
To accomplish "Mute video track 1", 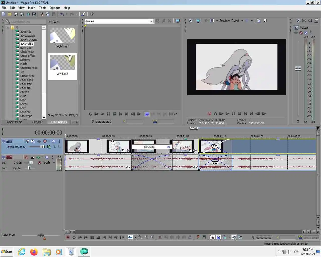I will [x=53, y=141].
